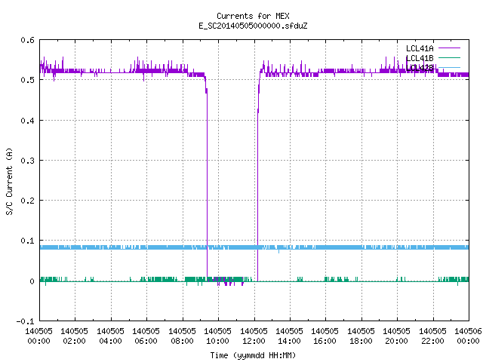483x362 pixels.
Task: Click the purple legend line for LCL41A
Action: [449, 48]
